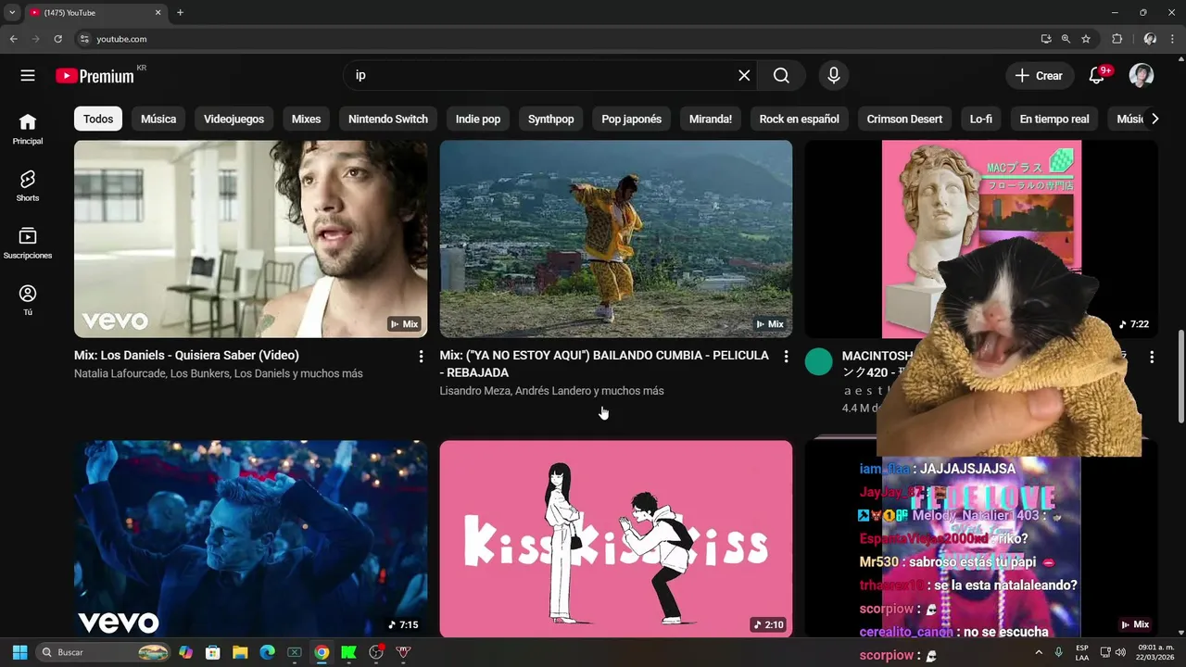
Task: Select the Mixes chip
Action: 306,119
